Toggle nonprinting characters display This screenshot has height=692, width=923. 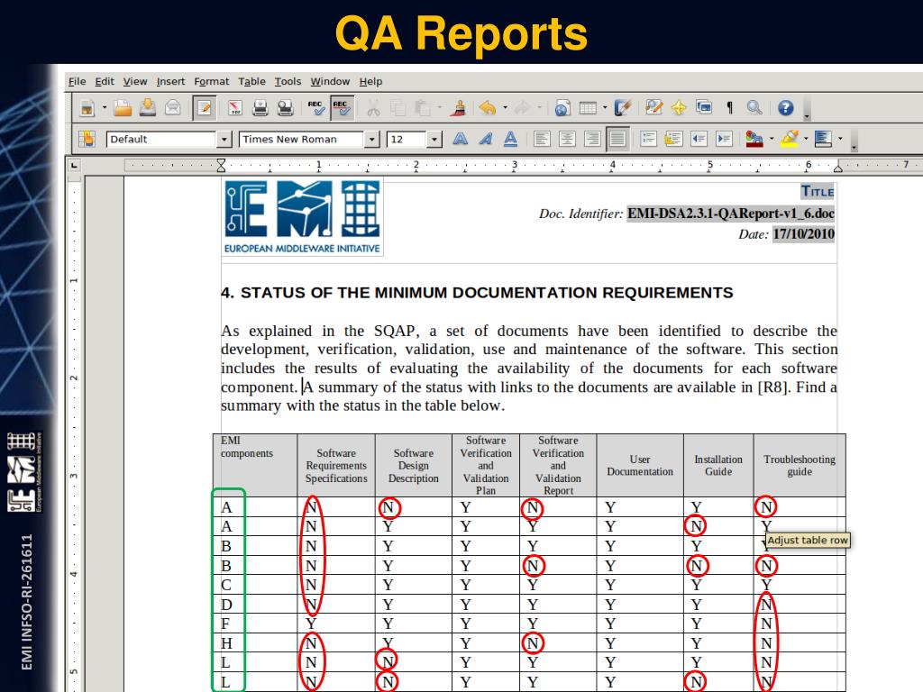point(729,108)
